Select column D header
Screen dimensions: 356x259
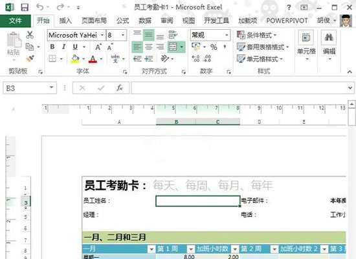(x=260, y=122)
